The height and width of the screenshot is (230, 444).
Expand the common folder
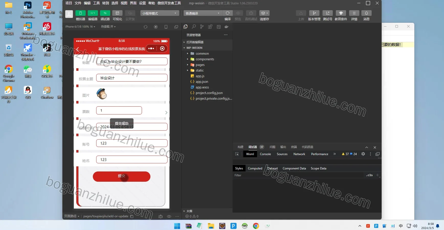pos(202,53)
